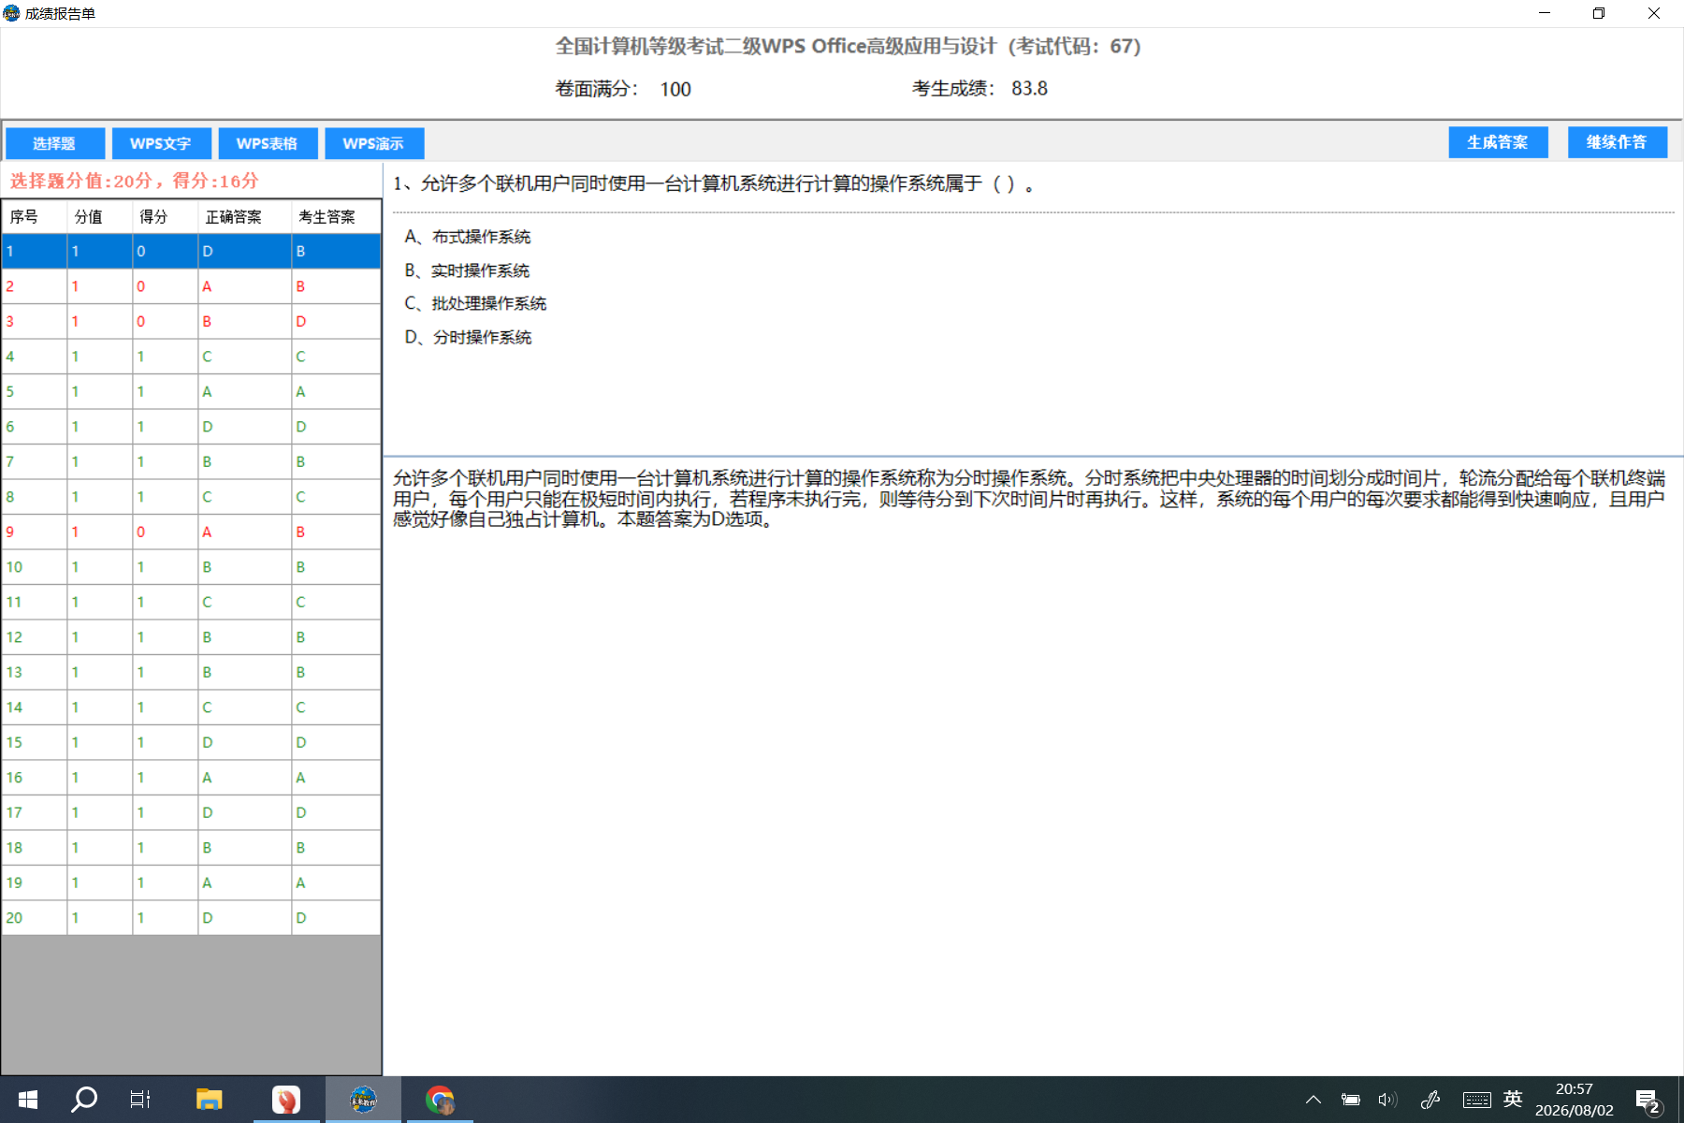
Task: Click the 分值 column header
Action: tap(100, 216)
